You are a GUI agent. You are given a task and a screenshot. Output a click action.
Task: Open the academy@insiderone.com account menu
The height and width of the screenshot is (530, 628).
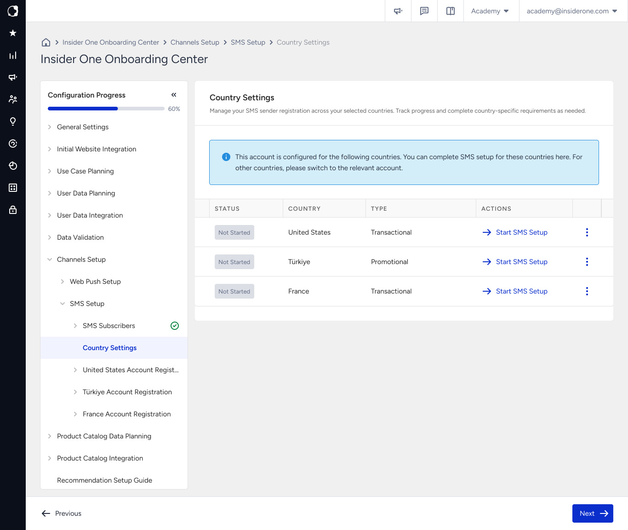pos(572,11)
